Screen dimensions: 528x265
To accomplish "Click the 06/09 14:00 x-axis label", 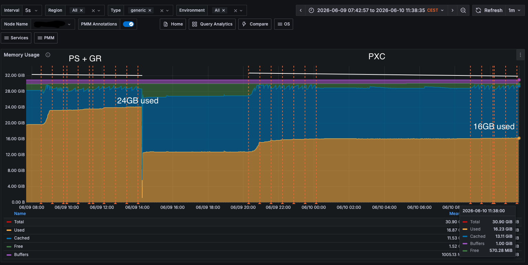I will coord(137,207).
